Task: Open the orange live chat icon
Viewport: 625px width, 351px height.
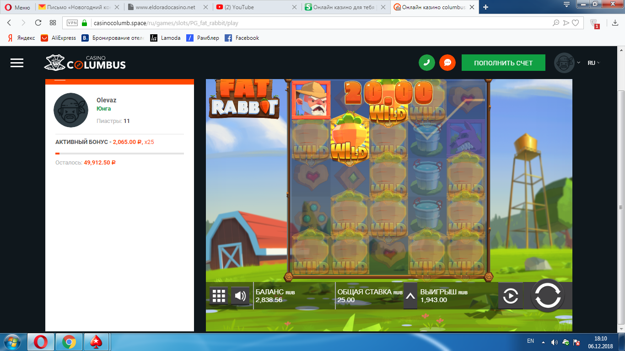Action: [447, 63]
